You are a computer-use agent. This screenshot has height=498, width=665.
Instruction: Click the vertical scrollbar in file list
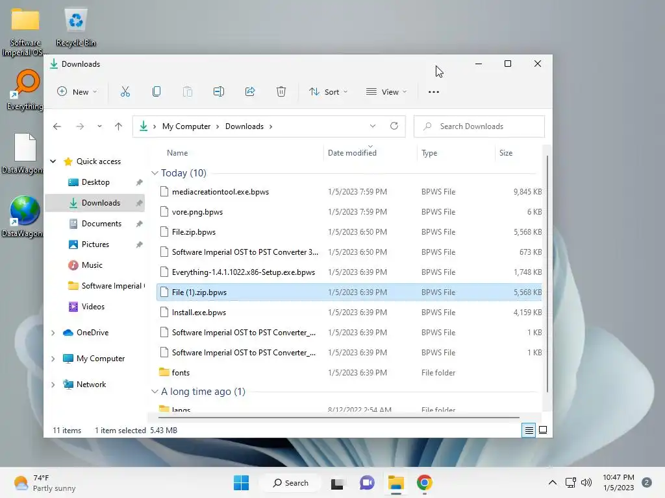point(547,274)
